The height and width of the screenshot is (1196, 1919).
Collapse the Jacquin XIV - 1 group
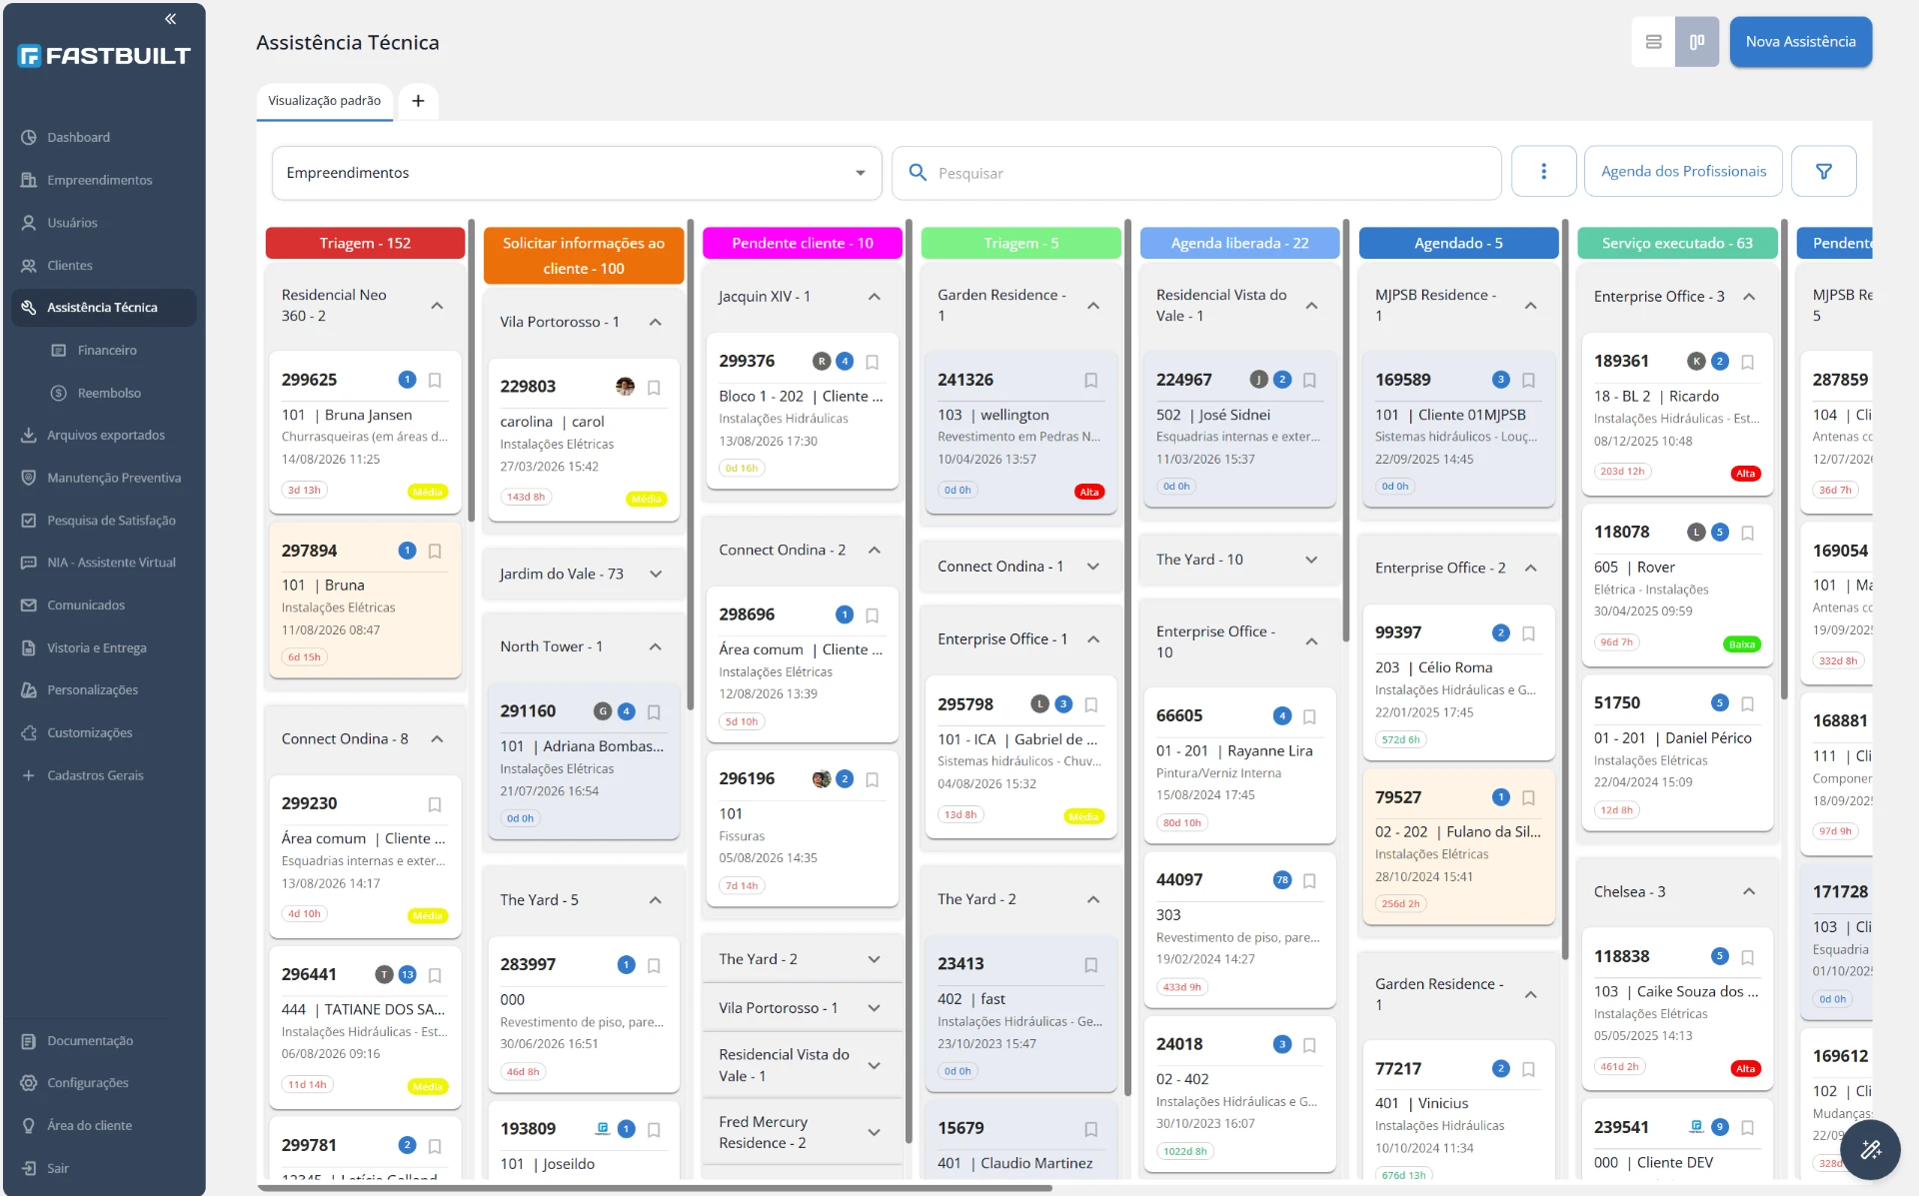click(x=875, y=297)
